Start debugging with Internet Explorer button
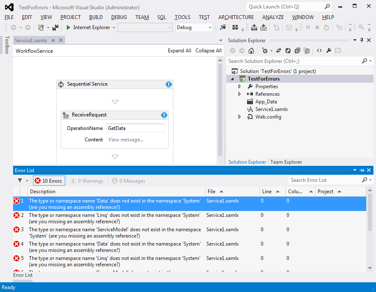Viewport: 376px width, 292px height. [x=88, y=27]
